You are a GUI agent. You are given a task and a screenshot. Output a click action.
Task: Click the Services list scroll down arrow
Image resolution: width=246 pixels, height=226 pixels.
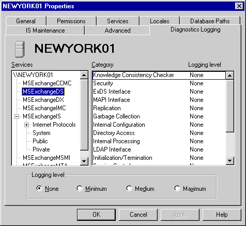84,161
